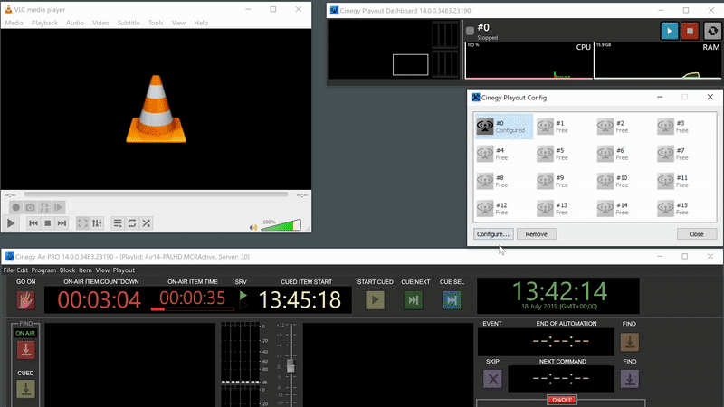Open the VLC Video menu
Image resolution: width=724 pixels, height=407 pixels.
pos(100,23)
